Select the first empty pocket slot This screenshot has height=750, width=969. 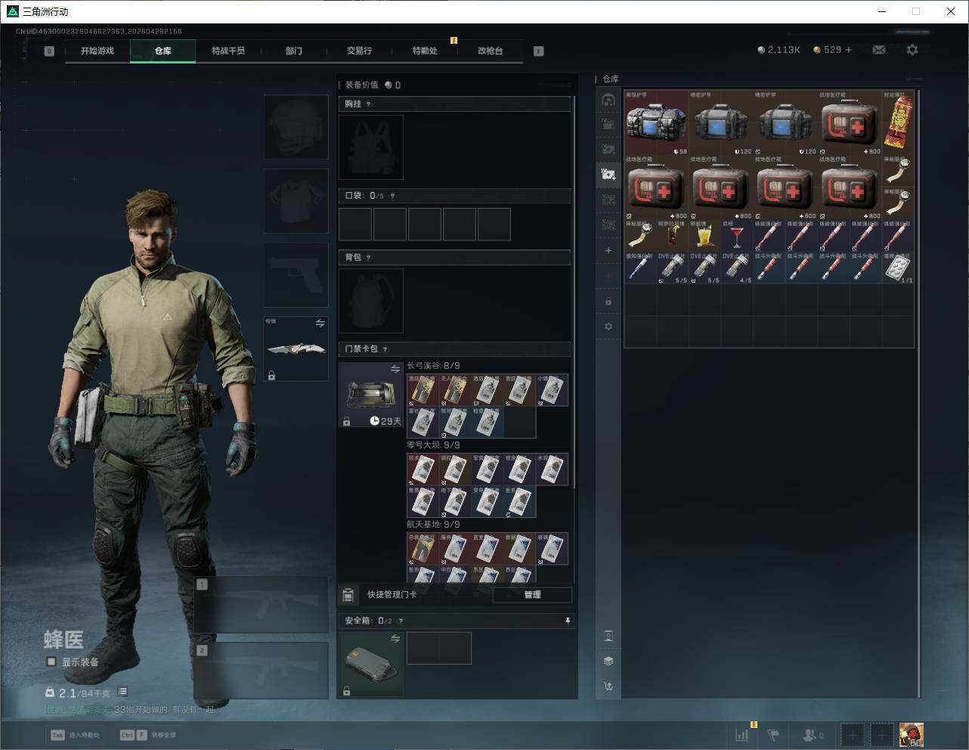point(355,225)
